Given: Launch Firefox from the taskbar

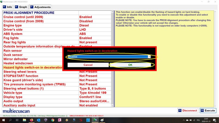Looking at the screenshot, I should tap(31, 120).
